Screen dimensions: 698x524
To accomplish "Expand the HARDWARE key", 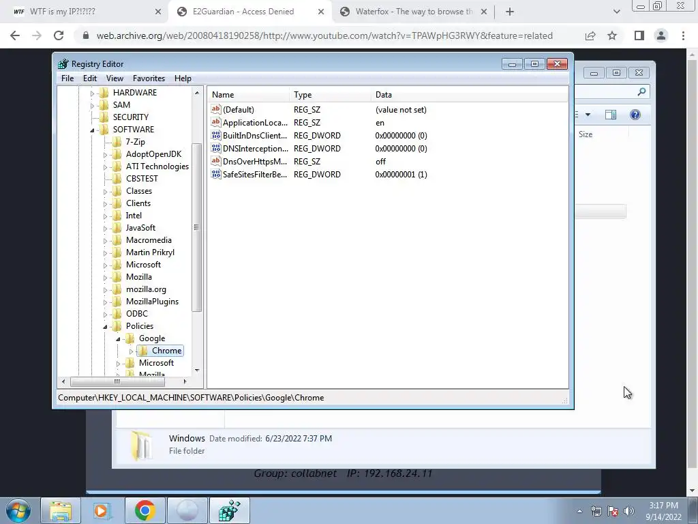I will pos(92,93).
